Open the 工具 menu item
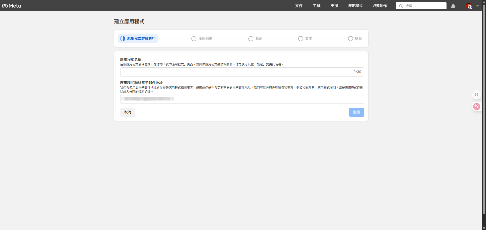The image size is (486, 230). [x=316, y=6]
